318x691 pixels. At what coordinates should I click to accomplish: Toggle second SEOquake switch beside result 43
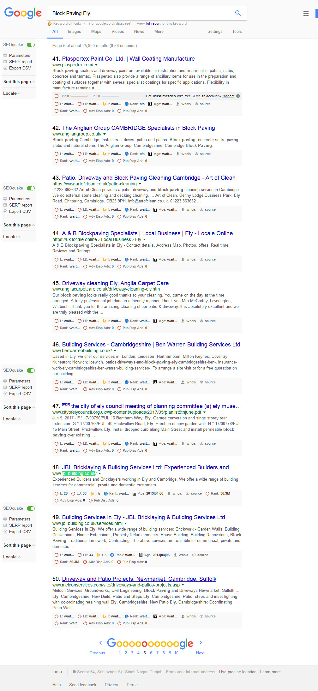tap(31, 188)
